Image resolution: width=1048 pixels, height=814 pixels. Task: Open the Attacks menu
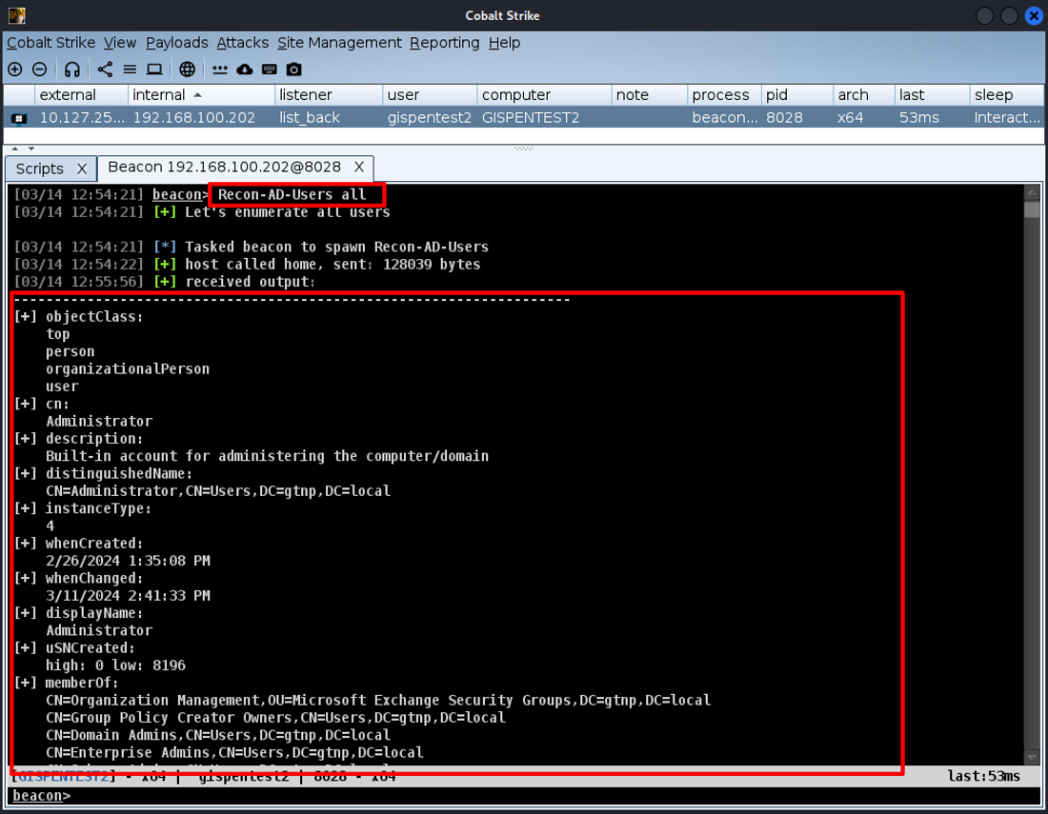(x=243, y=43)
